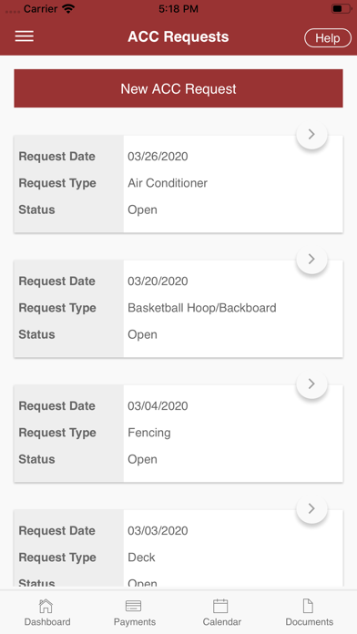Expand the Air Conditioner request chevron
The height and width of the screenshot is (634, 357).
(311, 134)
